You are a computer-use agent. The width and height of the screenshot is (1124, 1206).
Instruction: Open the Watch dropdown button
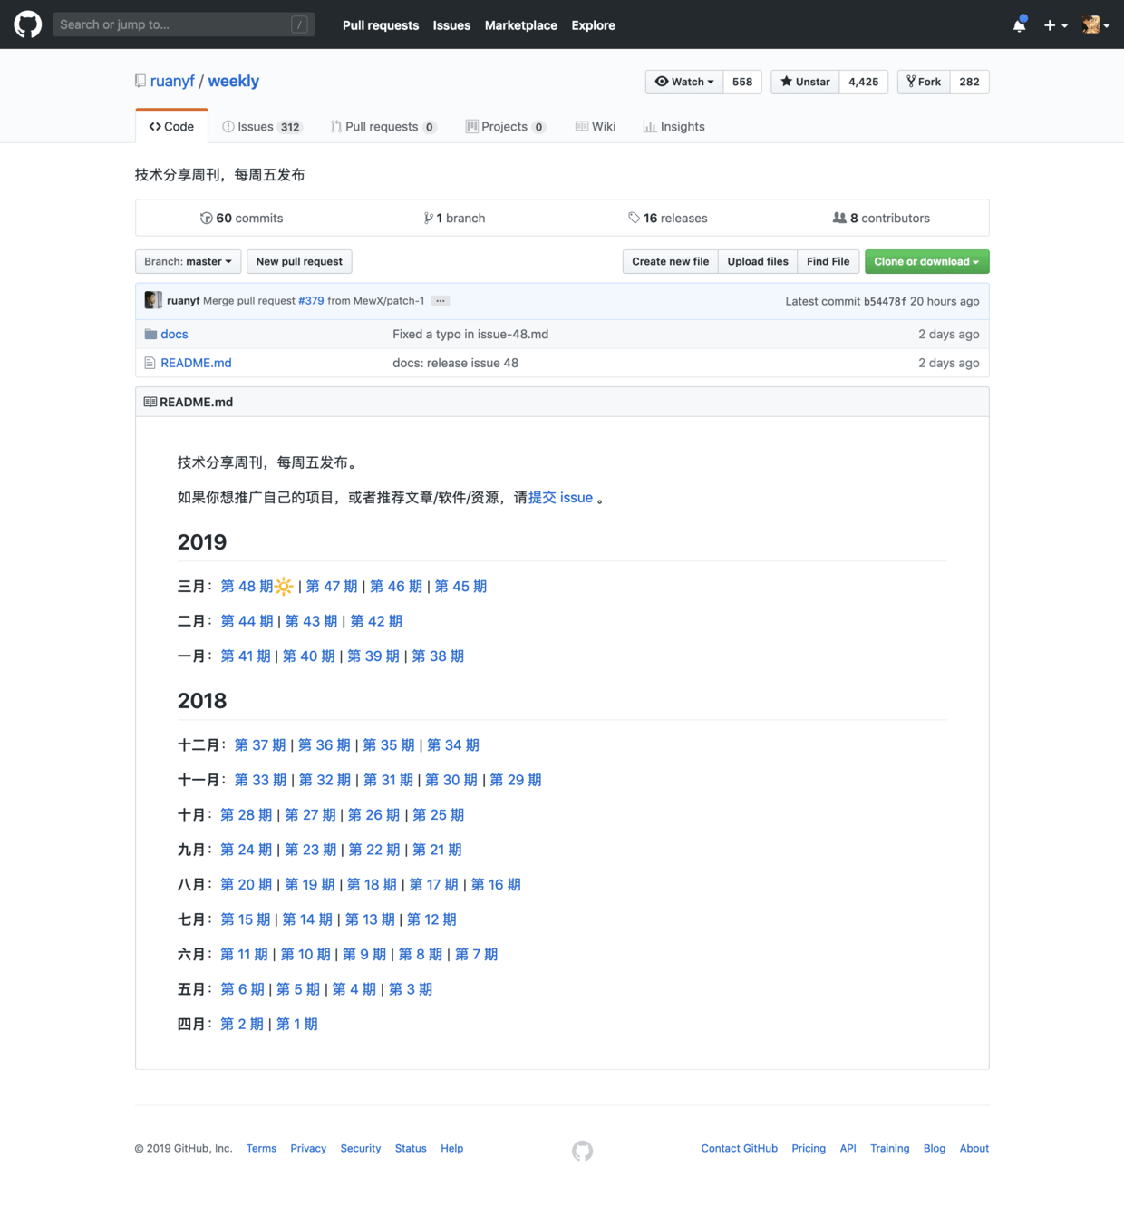[684, 82]
